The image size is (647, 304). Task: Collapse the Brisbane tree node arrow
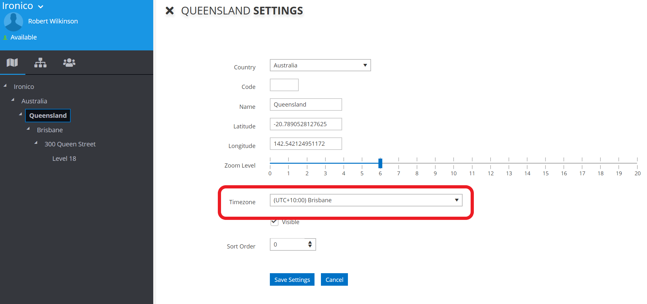[28, 129]
